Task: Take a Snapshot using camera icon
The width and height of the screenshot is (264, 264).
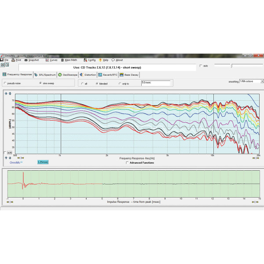Action: (x=26, y=60)
